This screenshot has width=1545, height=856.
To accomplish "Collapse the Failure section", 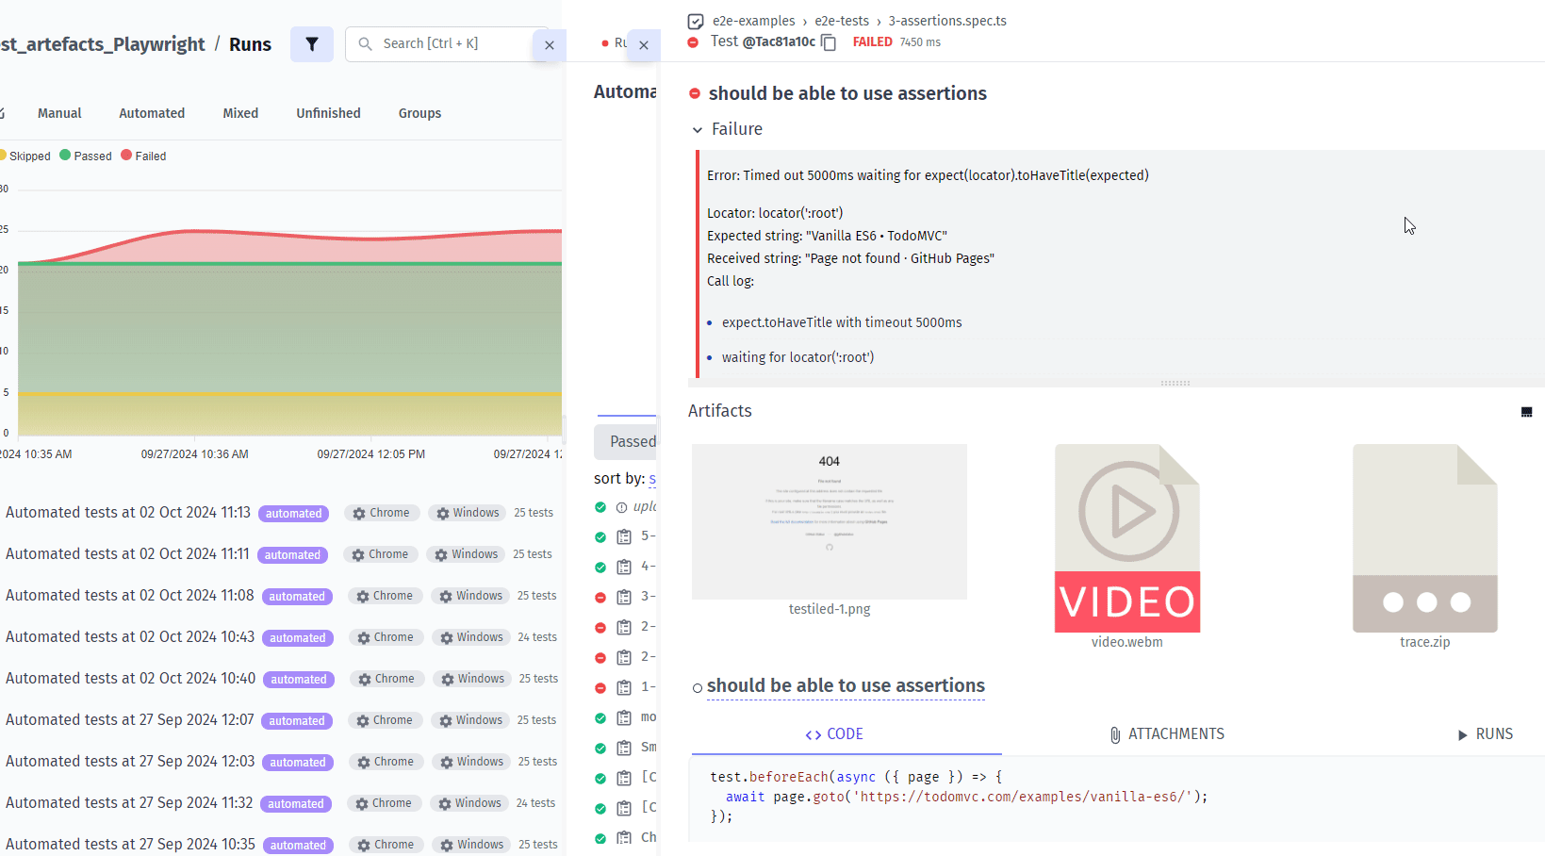I will click(698, 130).
